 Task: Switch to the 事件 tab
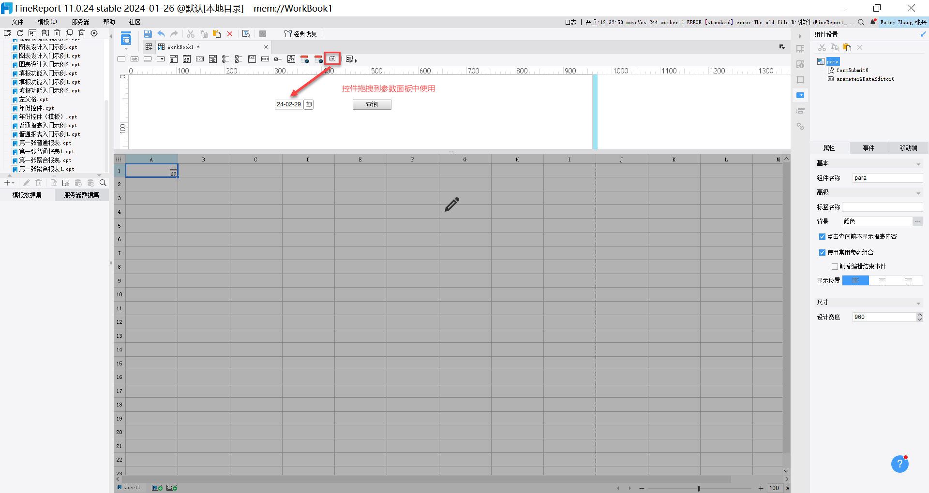point(869,148)
